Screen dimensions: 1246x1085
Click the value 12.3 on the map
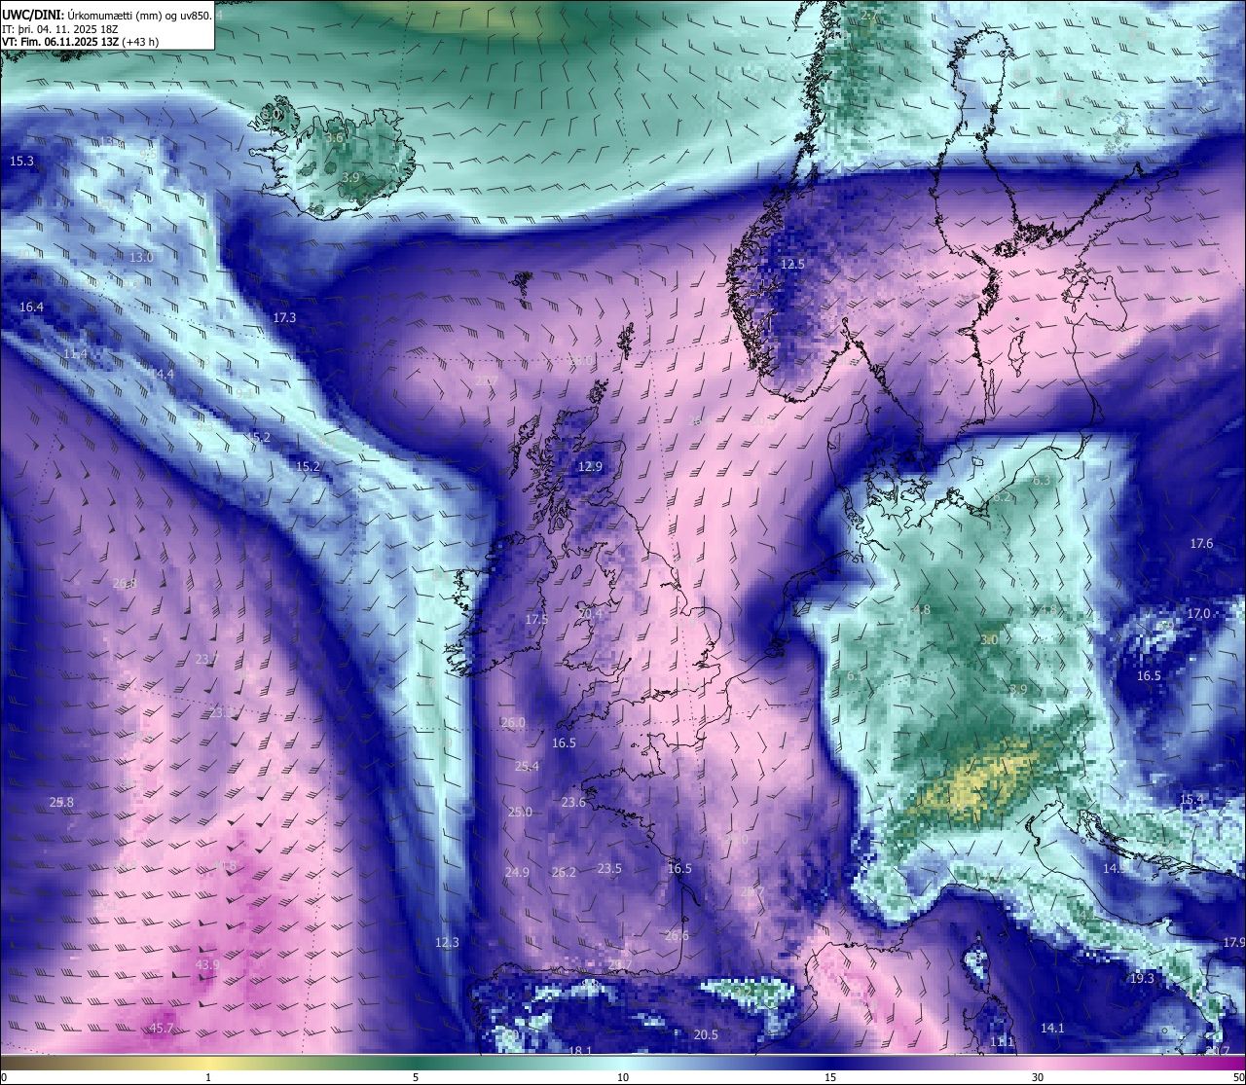click(447, 942)
